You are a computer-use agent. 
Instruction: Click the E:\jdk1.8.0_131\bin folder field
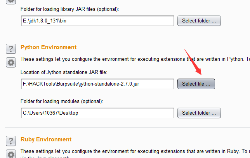pyautogui.click(x=97, y=21)
